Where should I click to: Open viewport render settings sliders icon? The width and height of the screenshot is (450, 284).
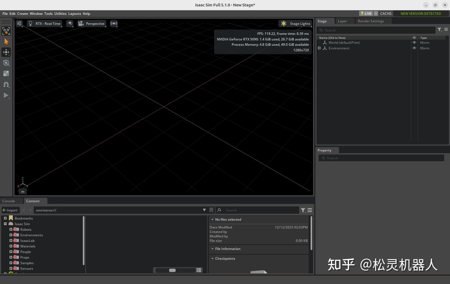coord(19,23)
